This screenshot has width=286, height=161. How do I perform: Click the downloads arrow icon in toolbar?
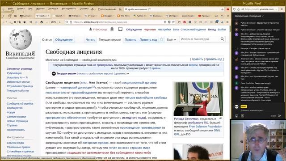[x=36, y=22]
